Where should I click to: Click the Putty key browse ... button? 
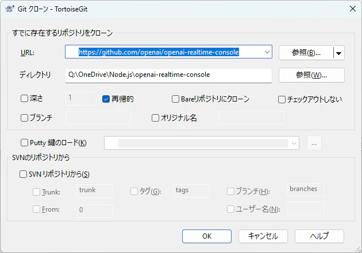pyautogui.click(x=314, y=143)
